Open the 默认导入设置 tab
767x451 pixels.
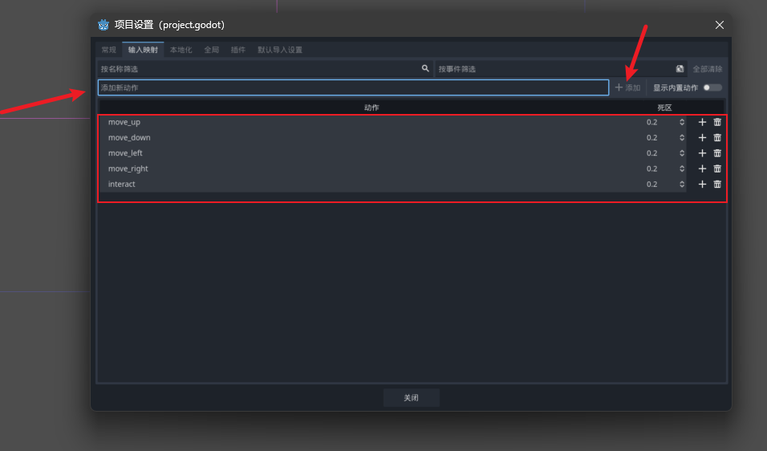280,50
